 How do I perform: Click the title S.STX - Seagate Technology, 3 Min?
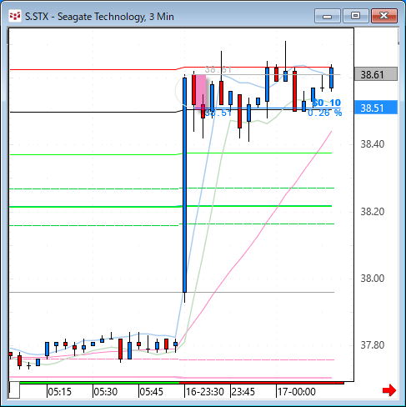click(99, 17)
